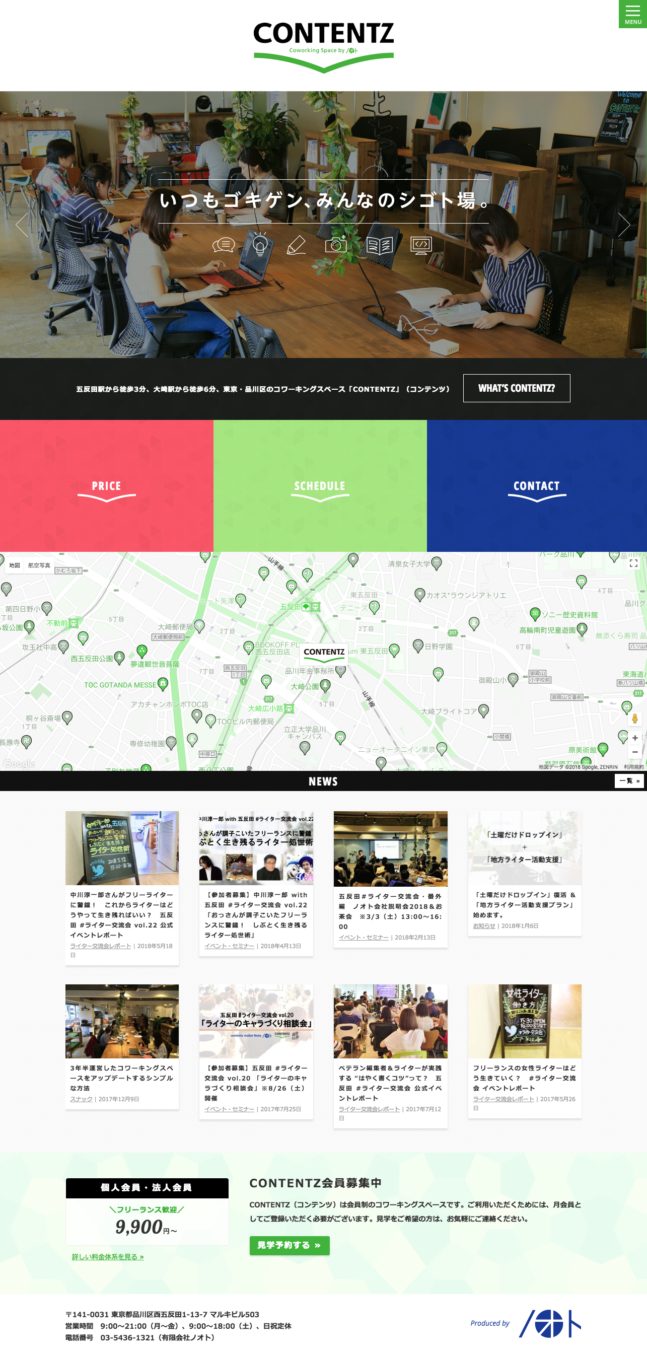Click the CONTENTZ会員募集中 heading
Image resolution: width=647 pixels, height=1359 pixels.
[x=316, y=1183]
